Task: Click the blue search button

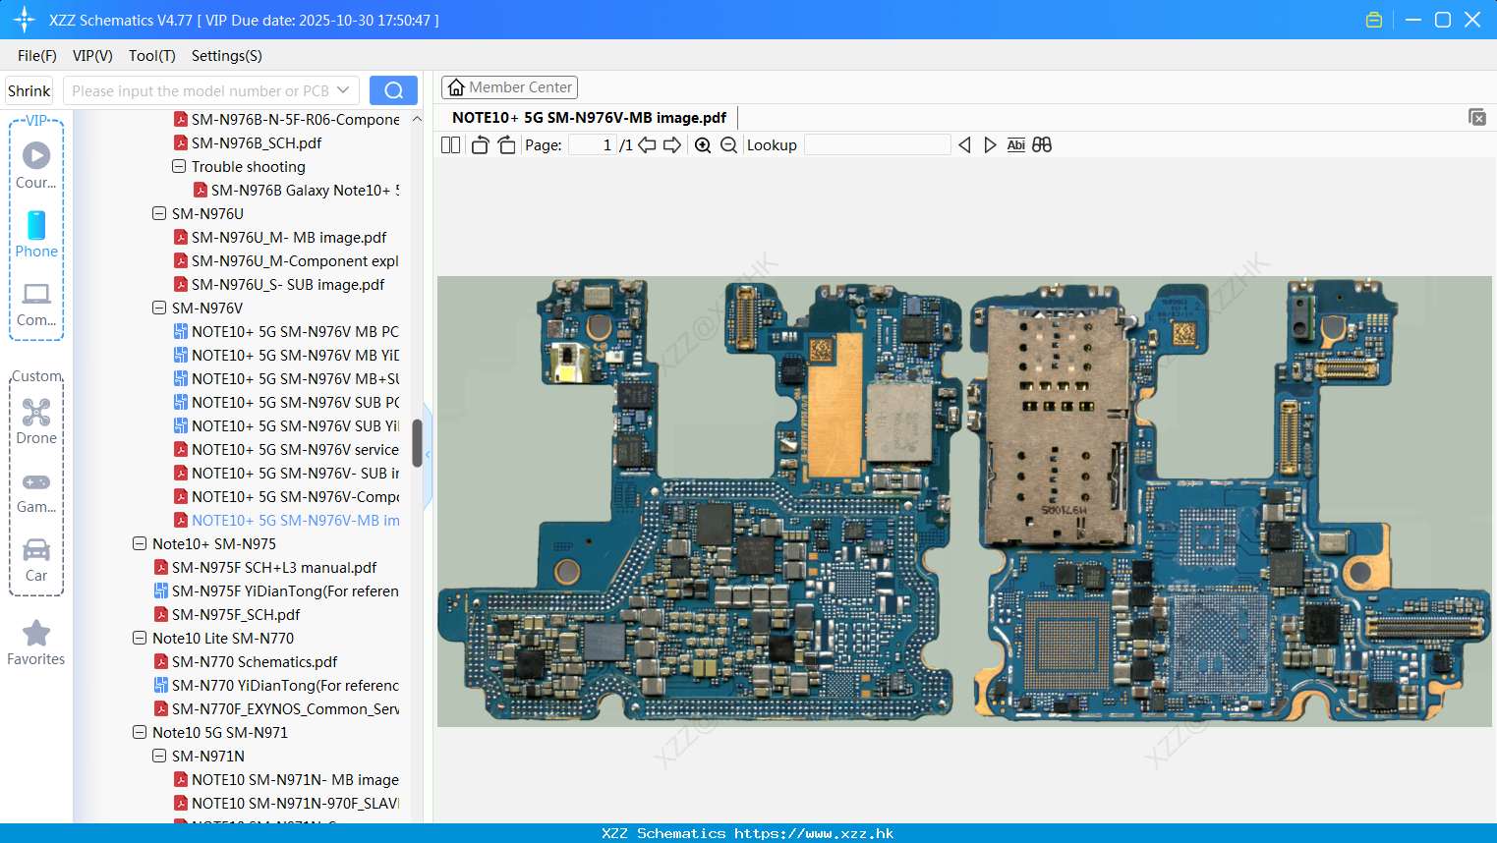Action: pyautogui.click(x=393, y=90)
